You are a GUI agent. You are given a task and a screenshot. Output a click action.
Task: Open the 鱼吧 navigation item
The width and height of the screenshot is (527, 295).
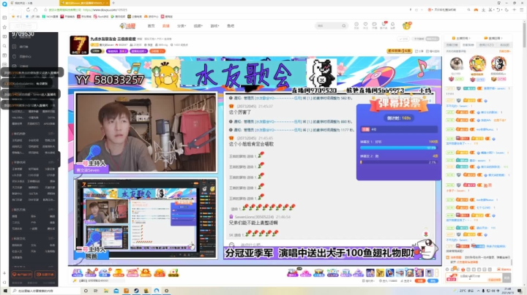tap(231, 26)
